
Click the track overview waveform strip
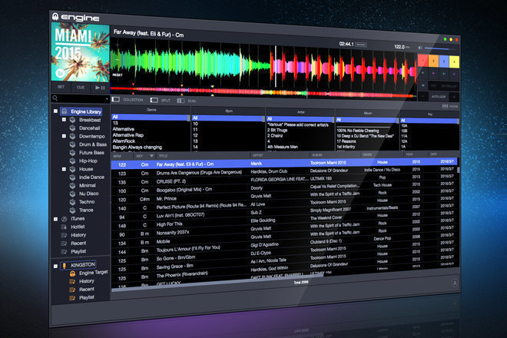coord(263,92)
